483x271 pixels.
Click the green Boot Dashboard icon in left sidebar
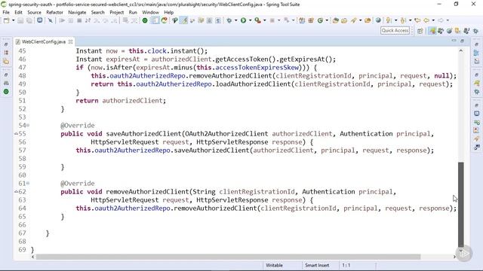tap(6, 92)
